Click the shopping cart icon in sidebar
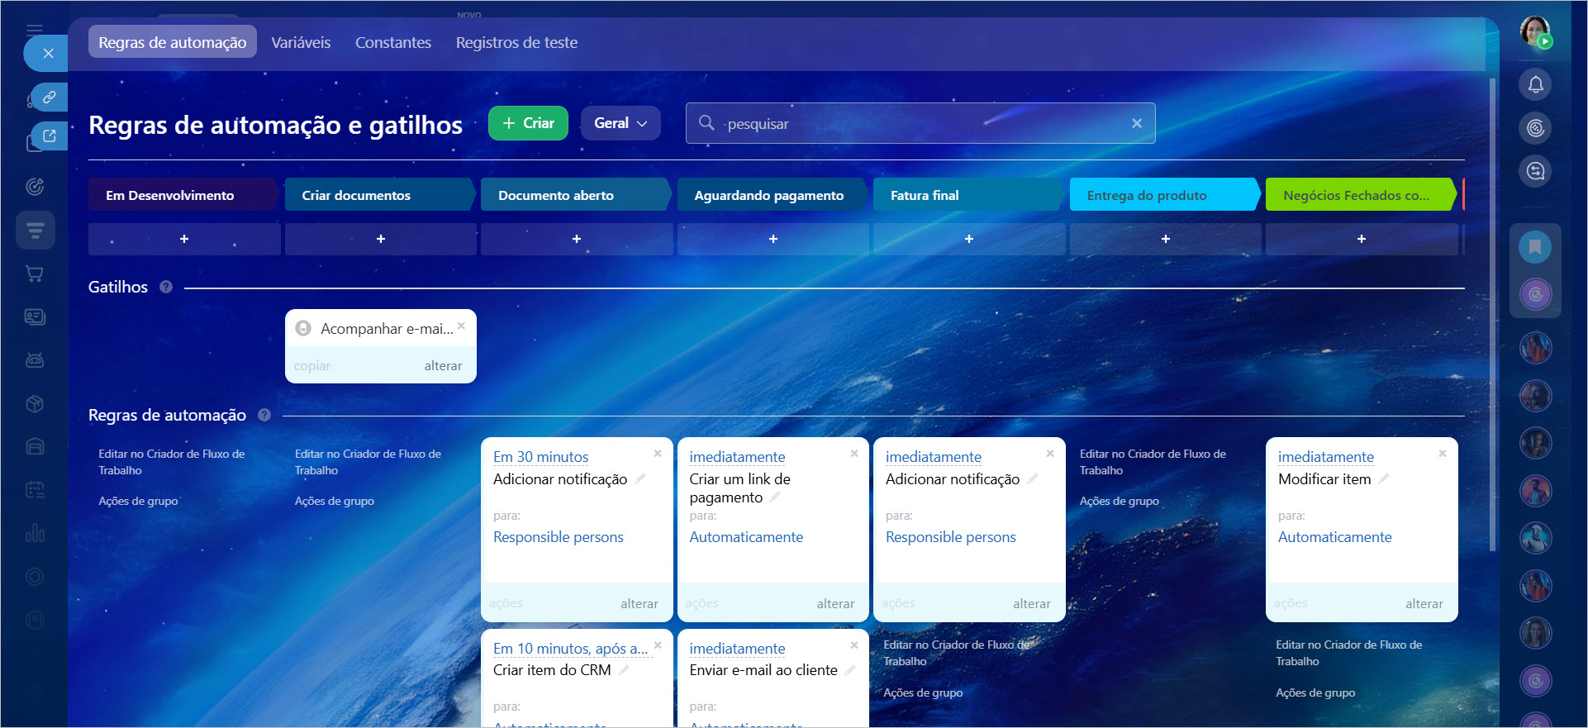The height and width of the screenshot is (728, 1588). [x=35, y=274]
